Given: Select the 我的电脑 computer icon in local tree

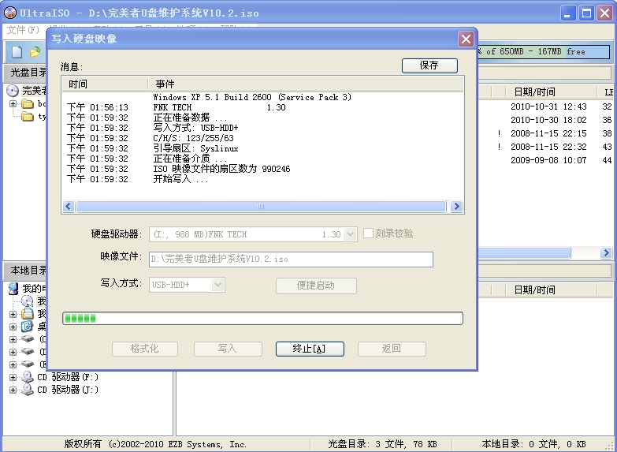Looking at the screenshot, I should coord(13,289).
